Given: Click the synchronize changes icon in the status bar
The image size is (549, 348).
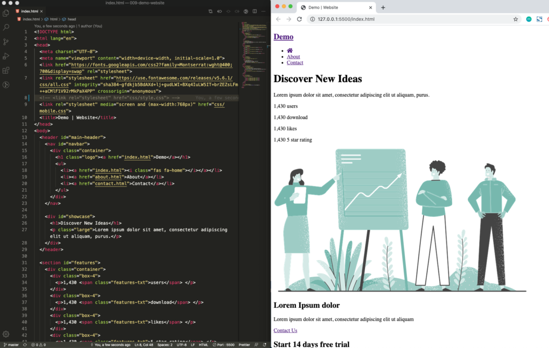Looking at the screenshot, I should pos(25,345).
